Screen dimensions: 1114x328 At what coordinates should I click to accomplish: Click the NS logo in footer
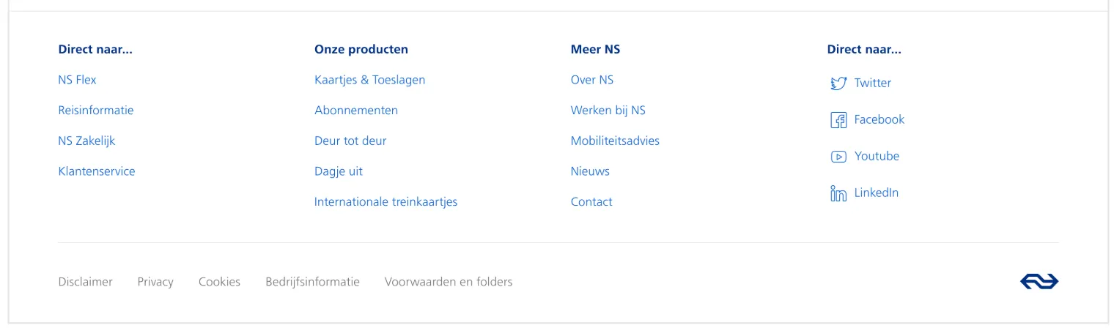pos(1039,282)
